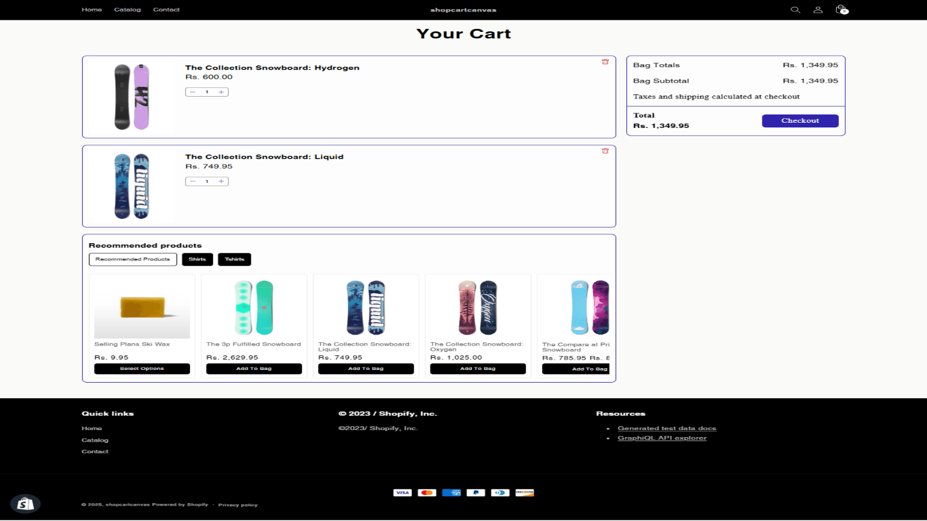927x521 pixels.
Task: Open the Hydrogen snowboard product thumbnail
Action: [132, 97]
